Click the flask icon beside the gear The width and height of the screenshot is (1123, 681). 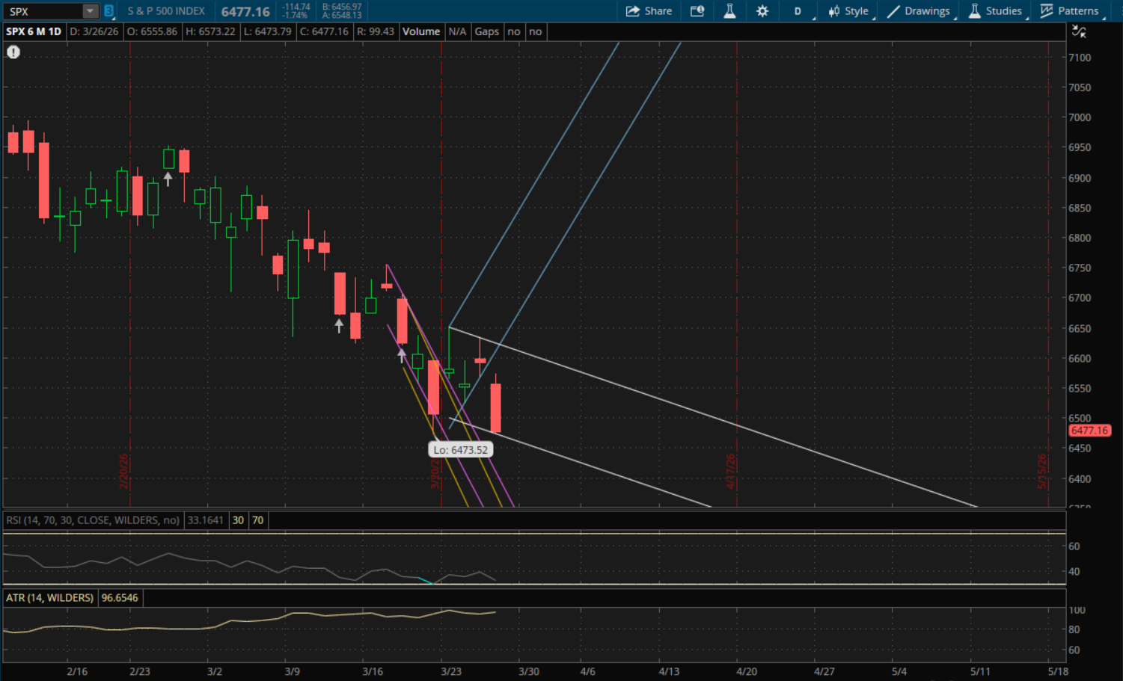tap(729, 11)
